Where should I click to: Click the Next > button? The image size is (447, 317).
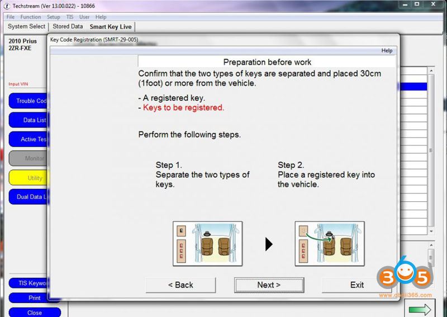269,285
